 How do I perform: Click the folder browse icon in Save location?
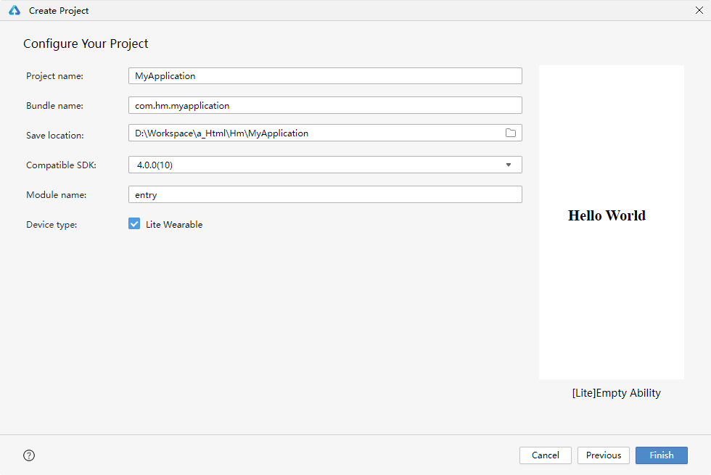510,133
